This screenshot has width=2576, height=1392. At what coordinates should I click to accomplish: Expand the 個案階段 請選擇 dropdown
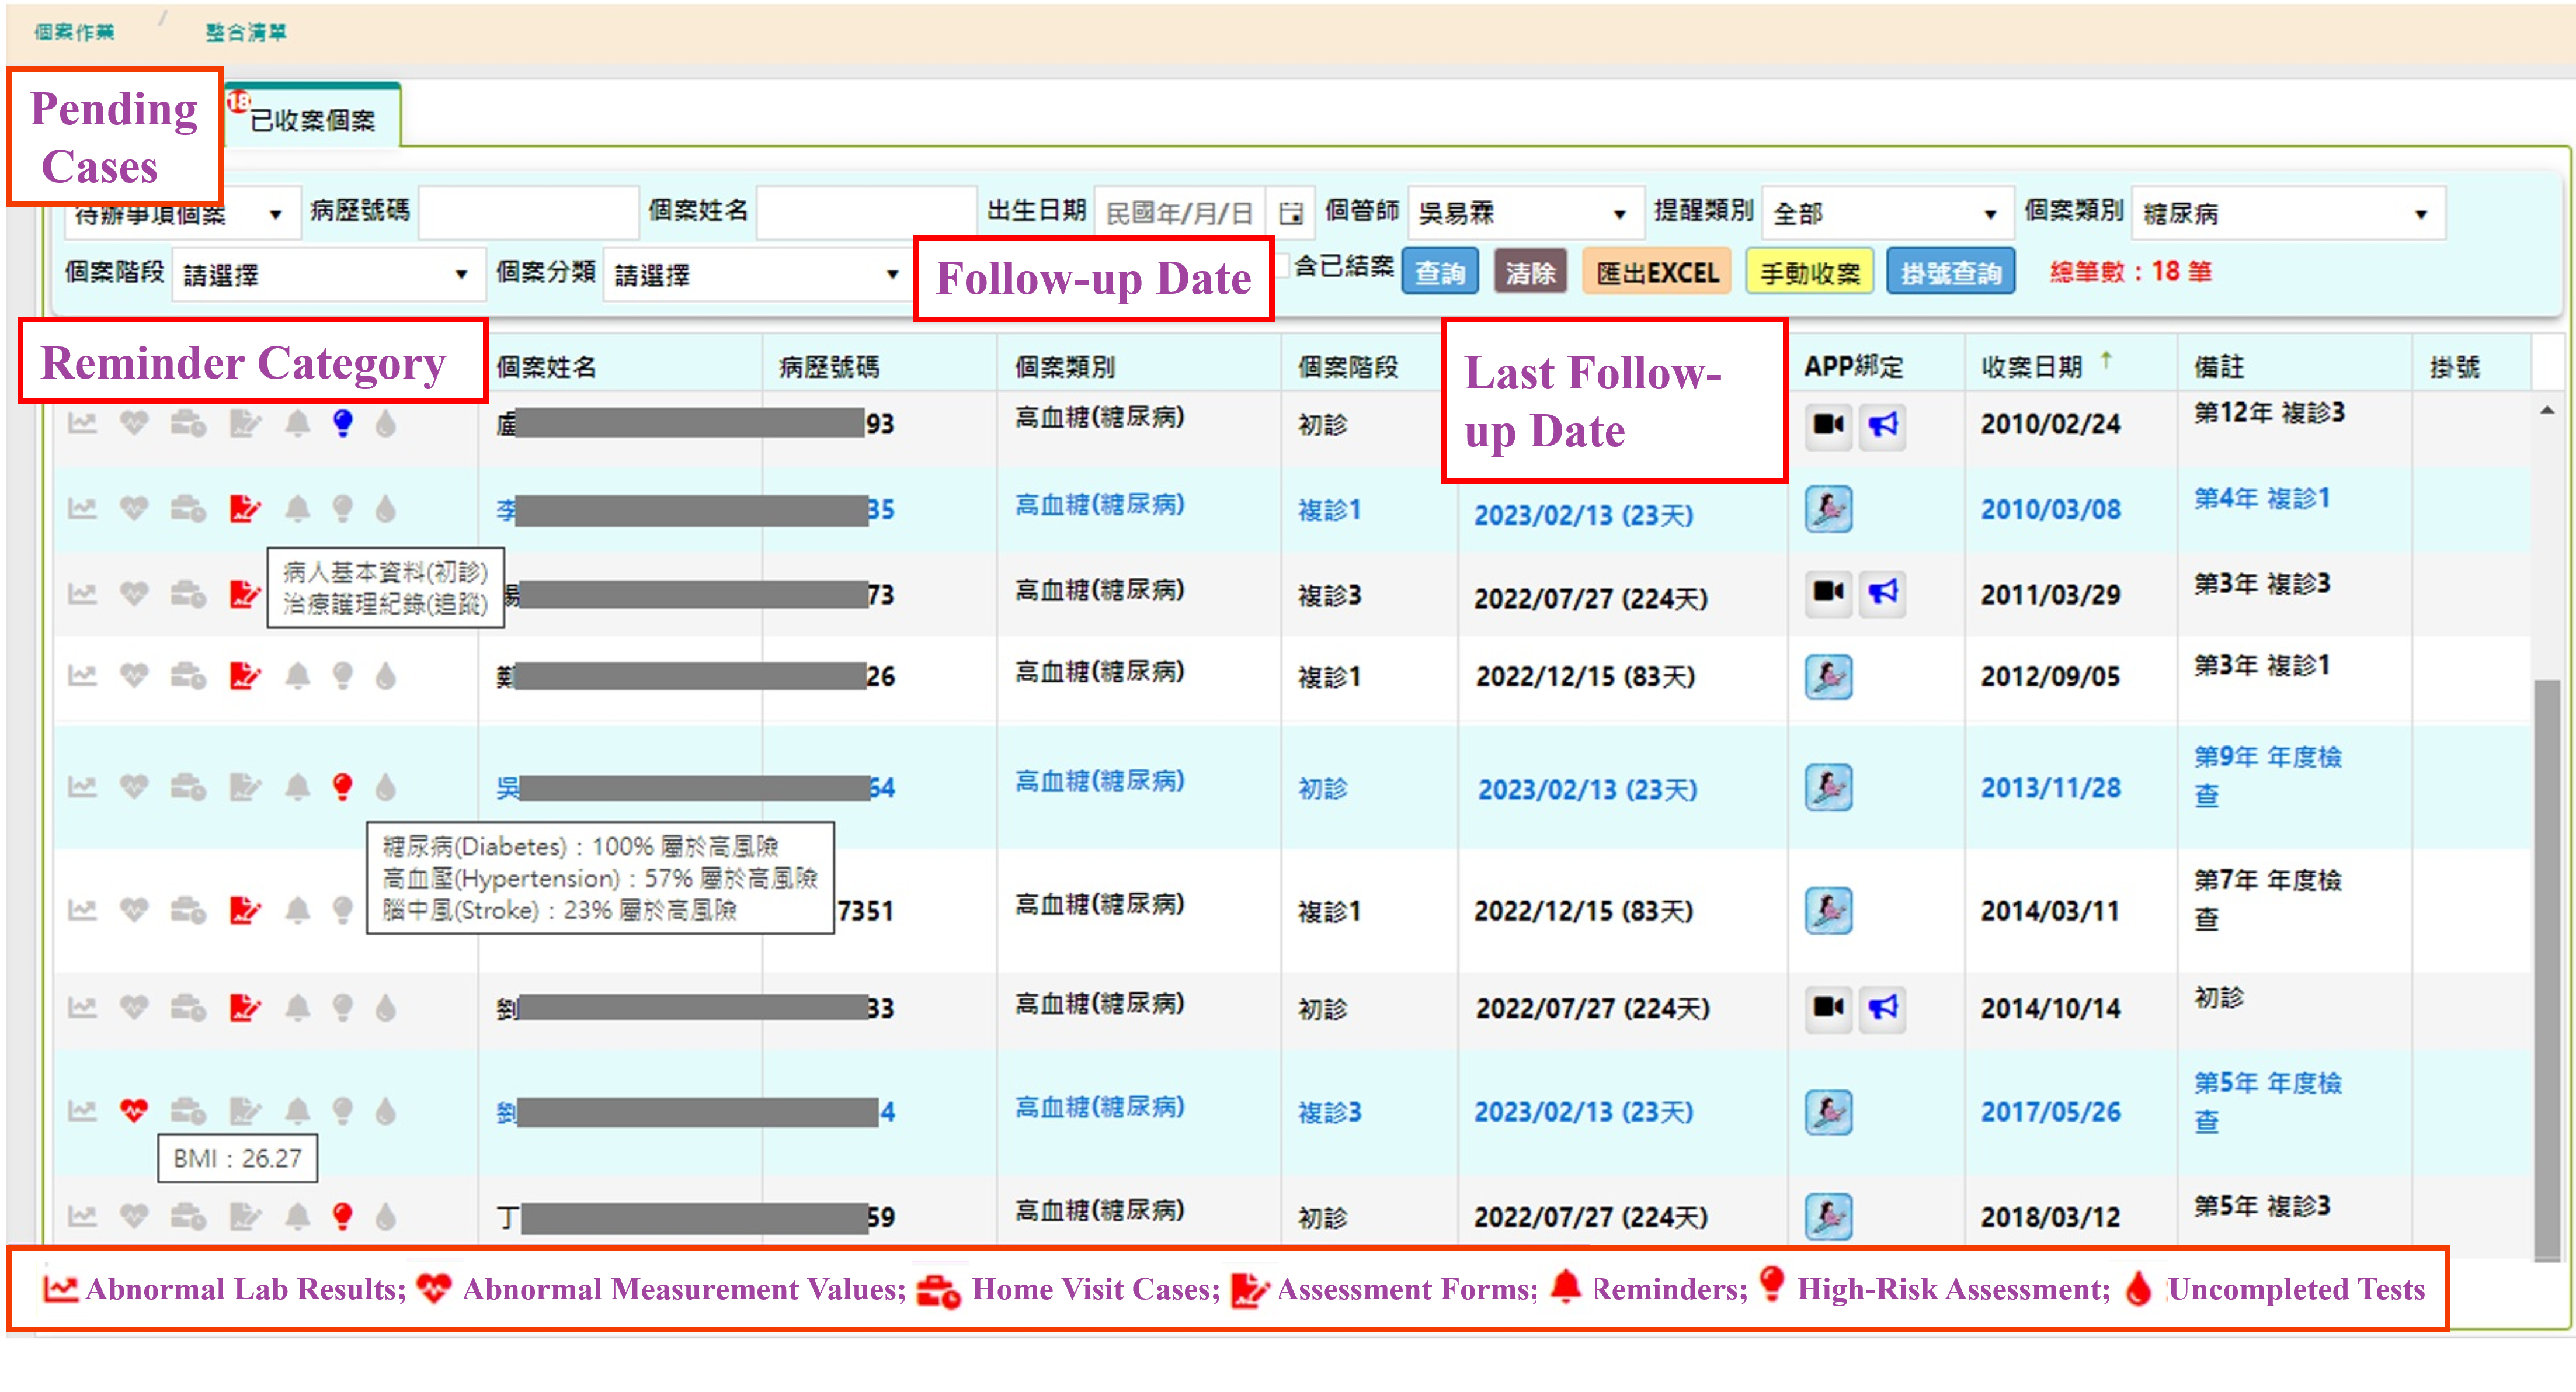click(x=329, y=274)
